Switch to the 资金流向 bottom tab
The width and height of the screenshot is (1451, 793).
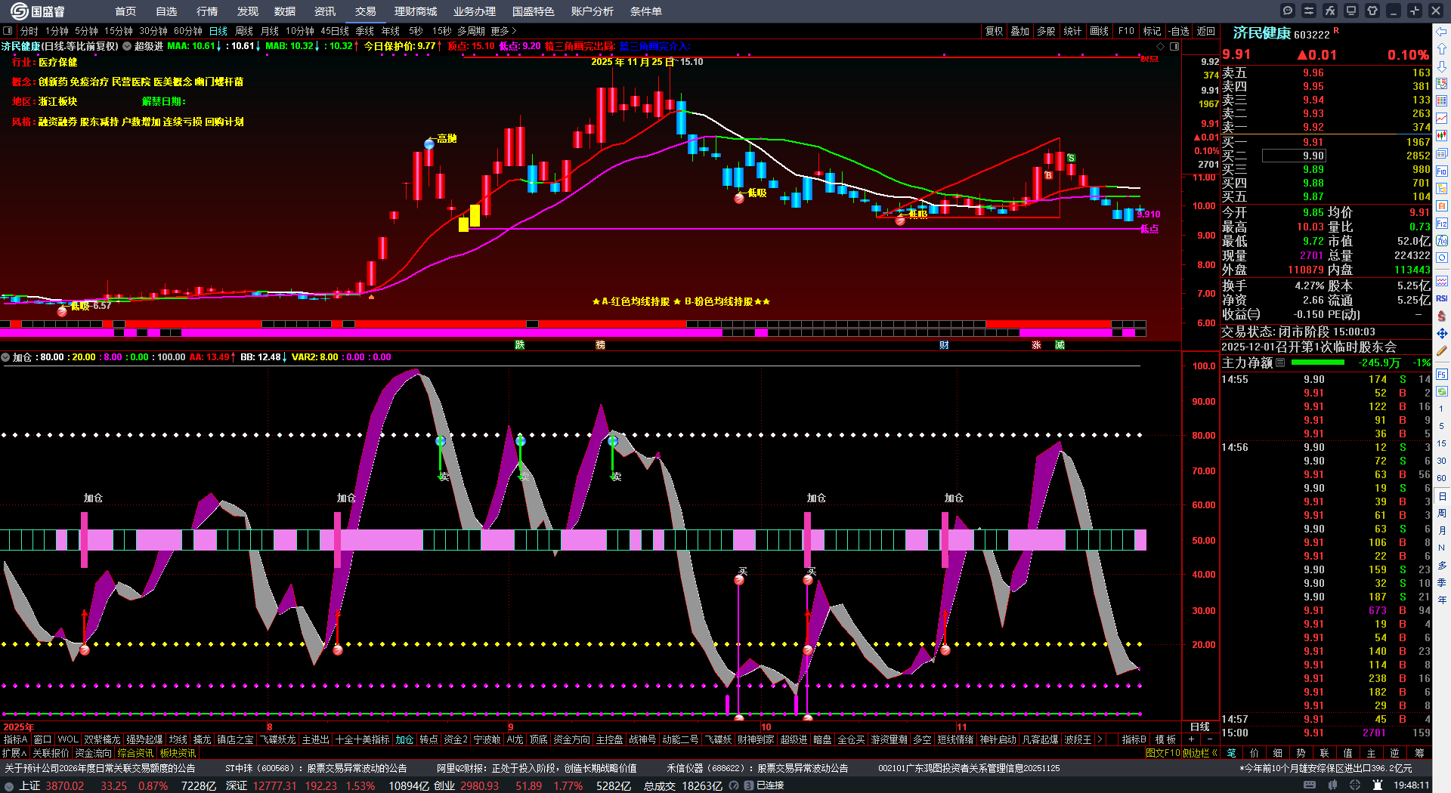pyautogui.click(x=94, y=753)
